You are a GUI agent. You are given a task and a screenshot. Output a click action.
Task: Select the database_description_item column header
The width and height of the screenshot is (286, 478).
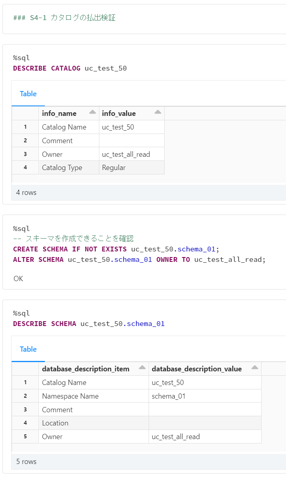coord(94,369)
